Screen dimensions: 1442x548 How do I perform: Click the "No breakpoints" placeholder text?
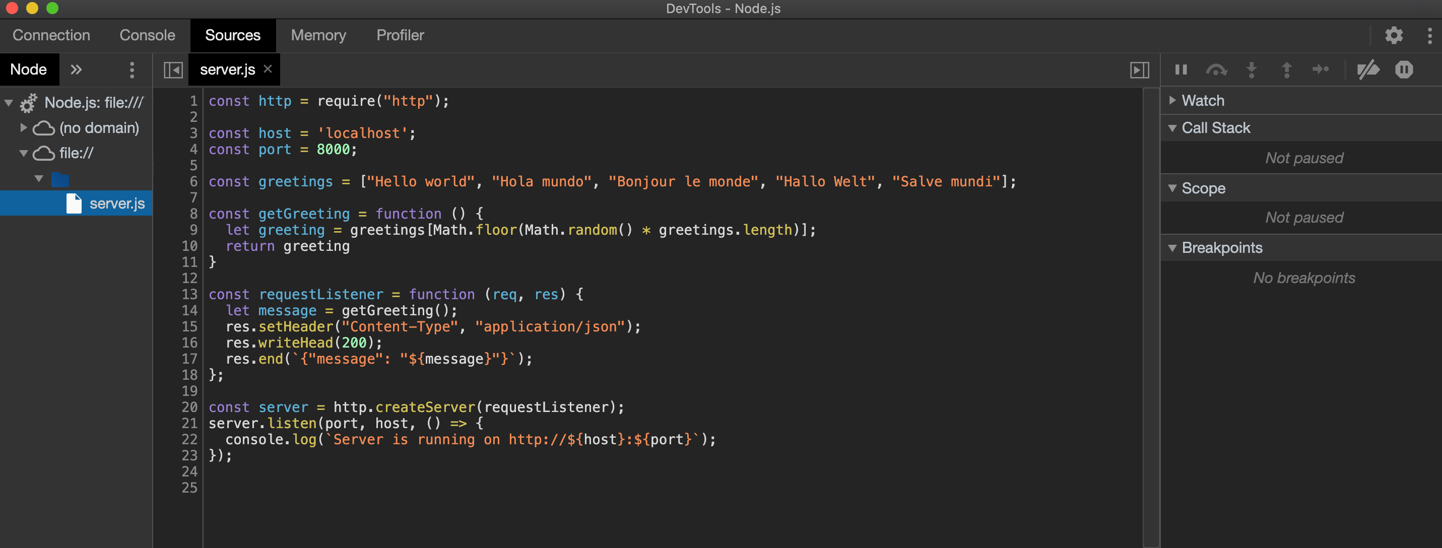(1304, 278)
